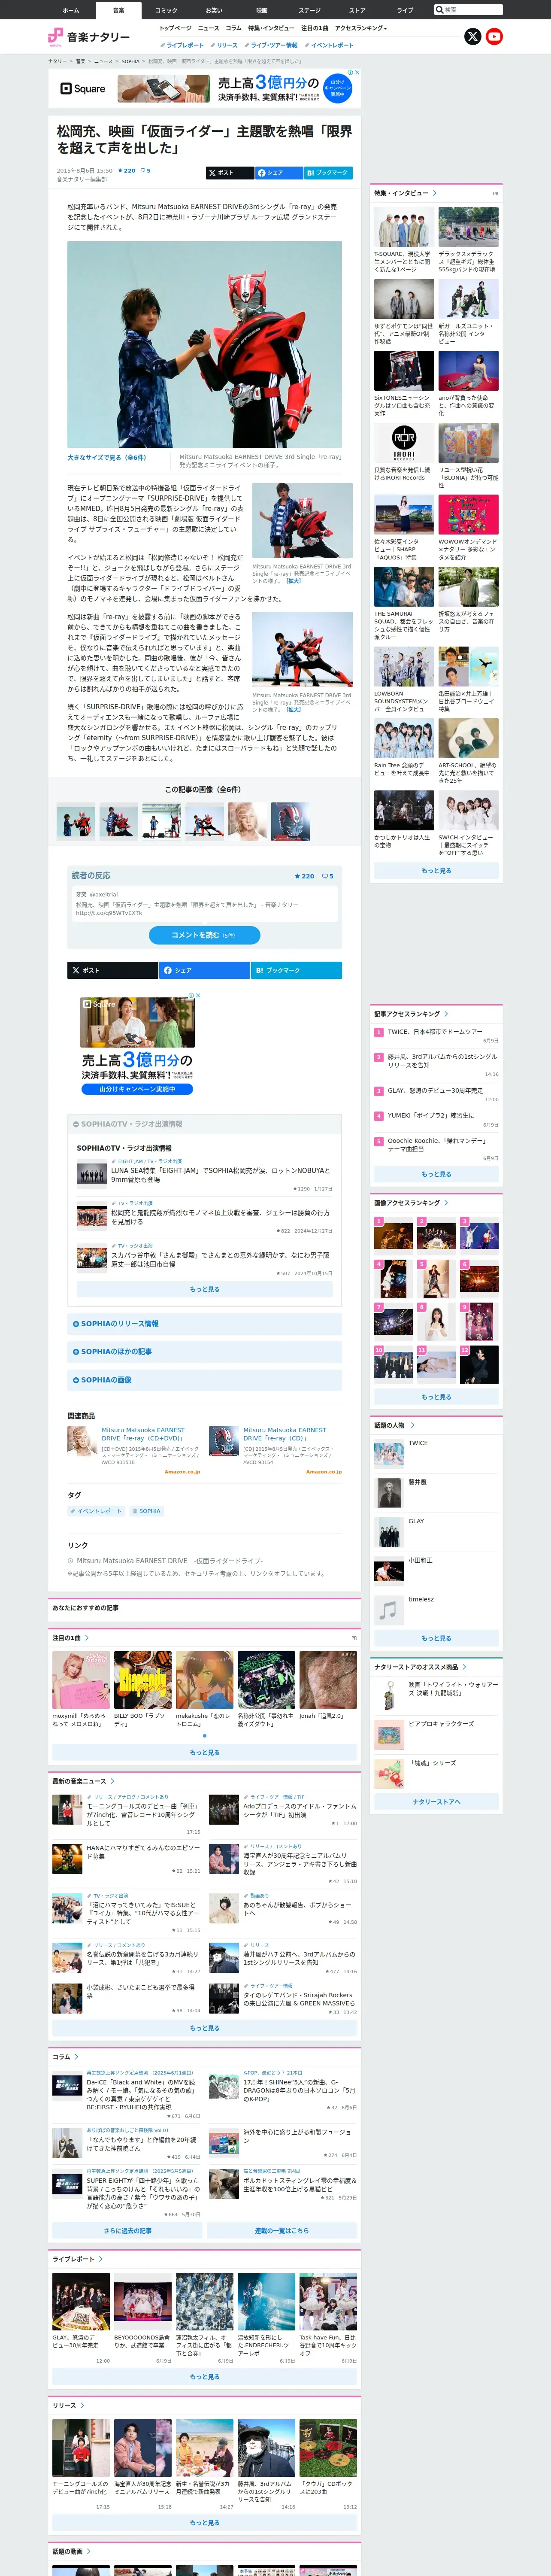This screenshot has height=2576, width=551.
Task: Click the arrow next to ナタリーストアのオススメ商品
Action: click(x=466, y=1667)
